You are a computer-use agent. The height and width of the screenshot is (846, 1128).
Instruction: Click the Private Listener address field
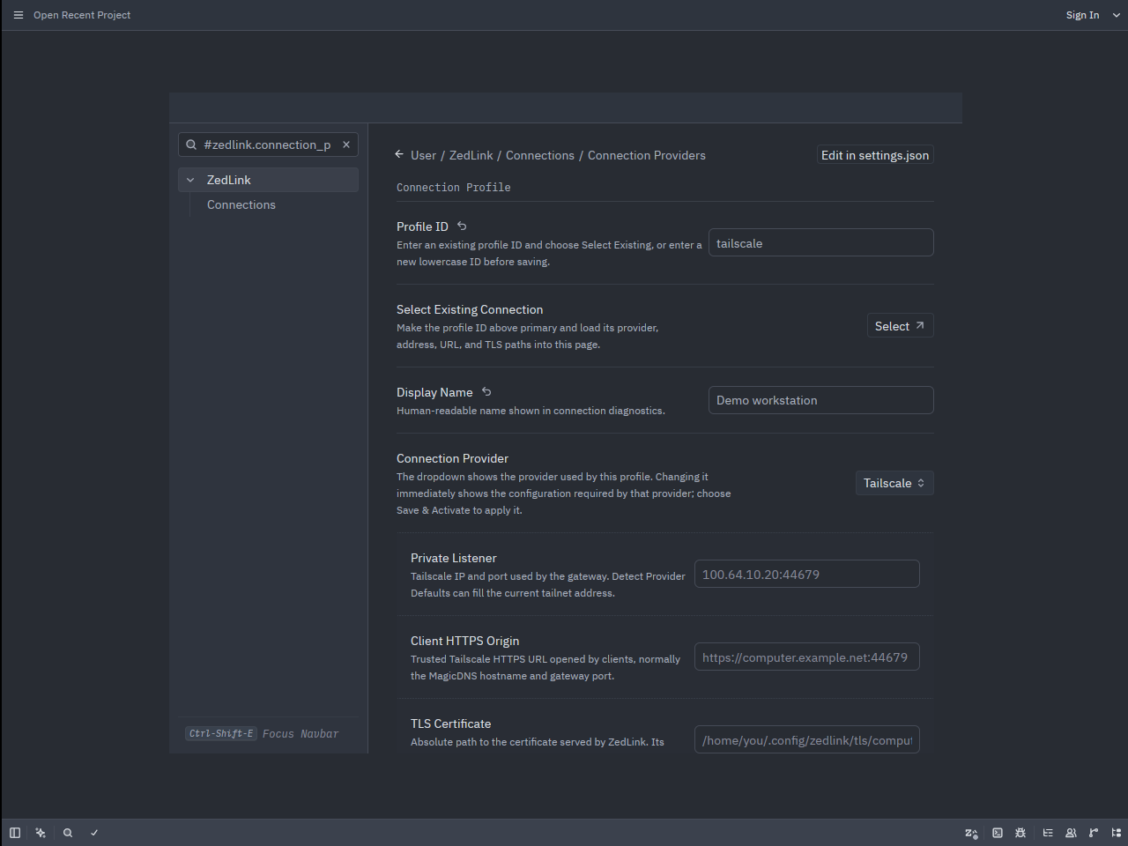(x=806, y=574)
